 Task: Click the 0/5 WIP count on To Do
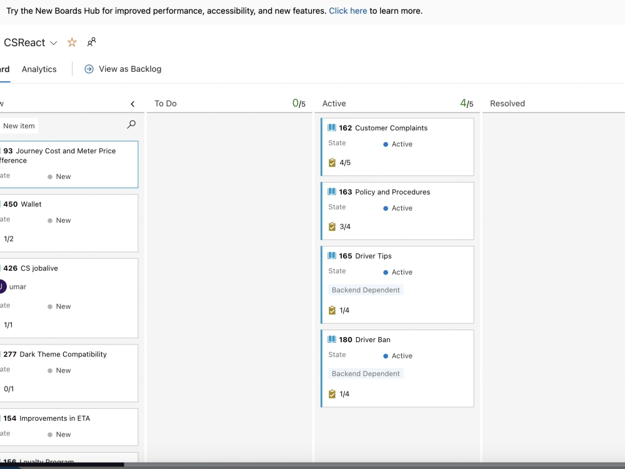click(299, 103)
